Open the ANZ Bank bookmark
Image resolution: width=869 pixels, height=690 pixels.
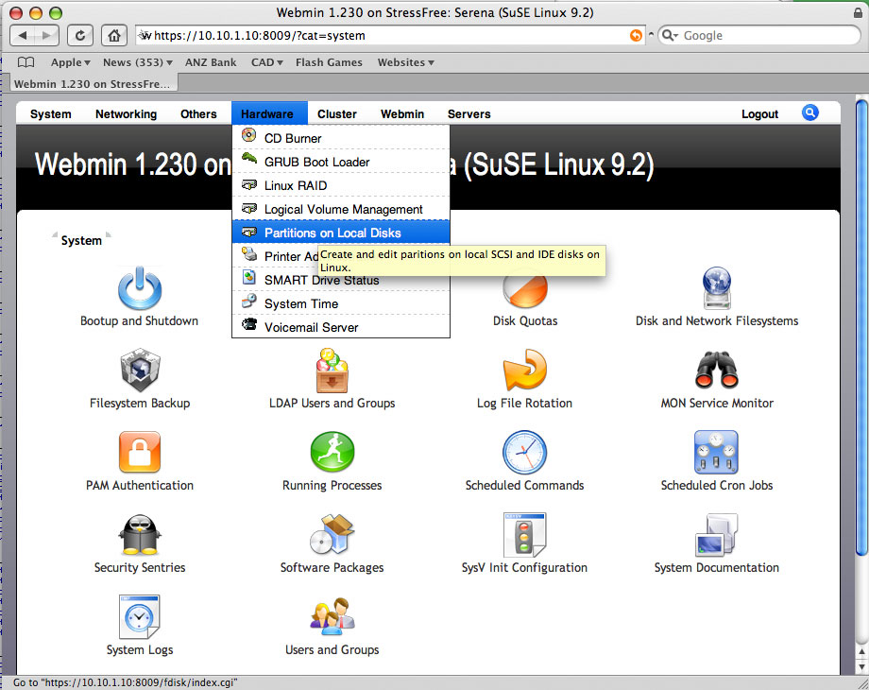click(211, 62)
